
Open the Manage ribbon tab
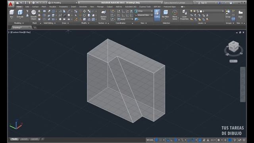tap(100, 7)
